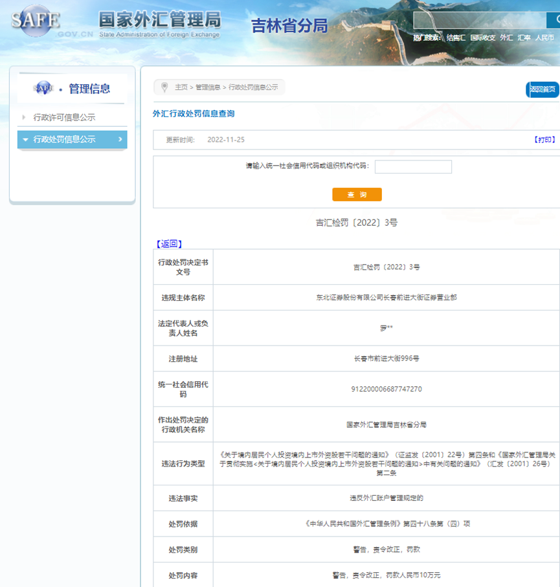Click the small SAFE icon beside 管理信息
Image resolution: width=560 pixels, height=587 pixels.
pos(43,89)
